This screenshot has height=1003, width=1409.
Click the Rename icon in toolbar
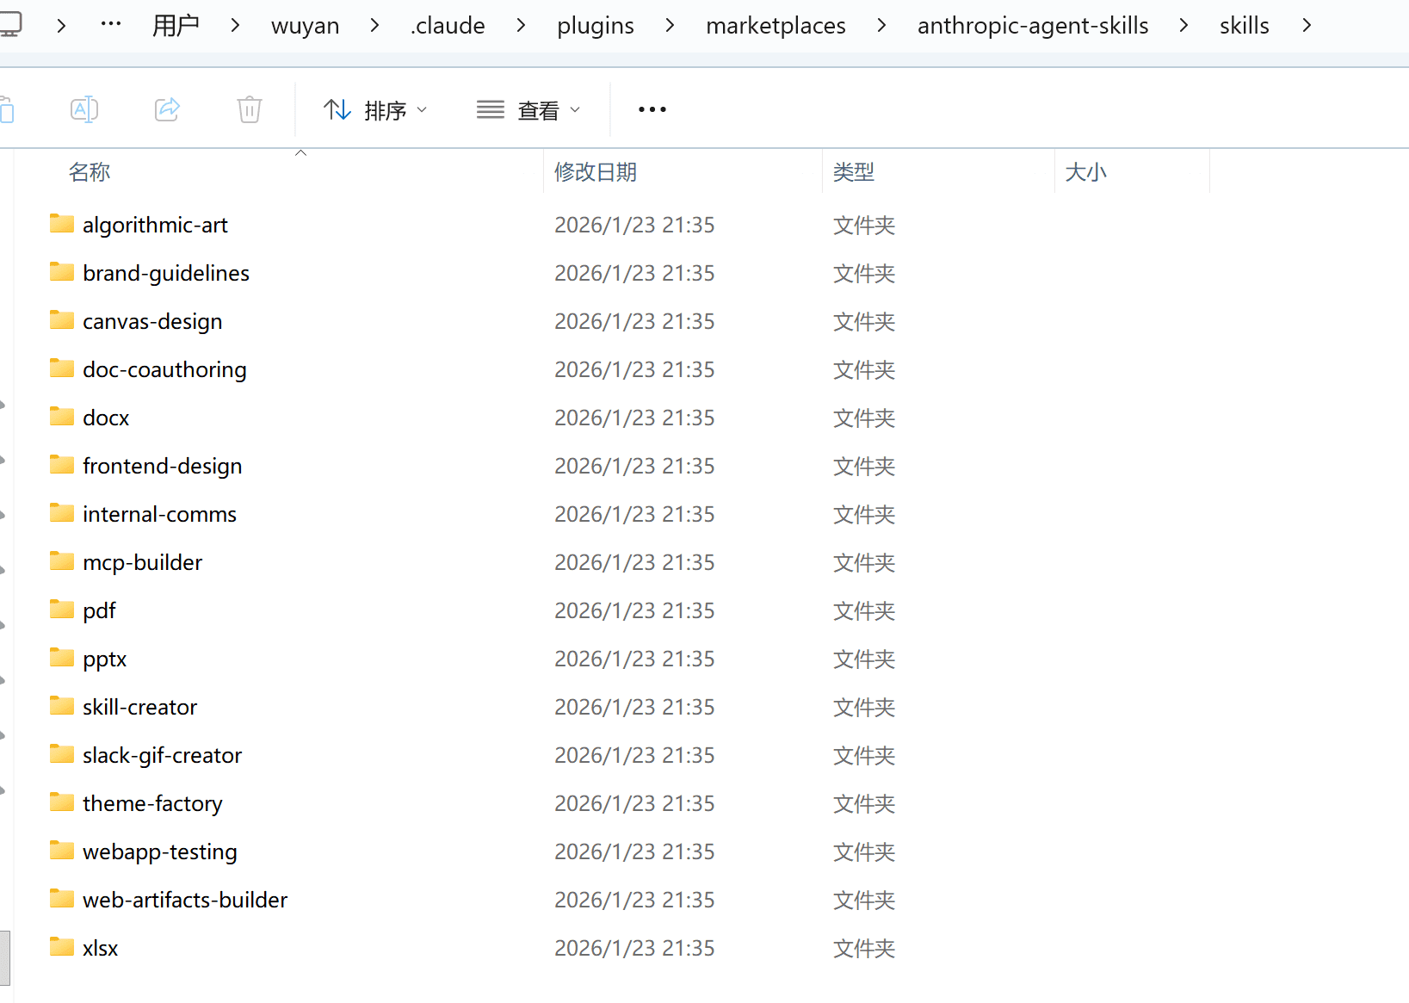coord(83,109)
